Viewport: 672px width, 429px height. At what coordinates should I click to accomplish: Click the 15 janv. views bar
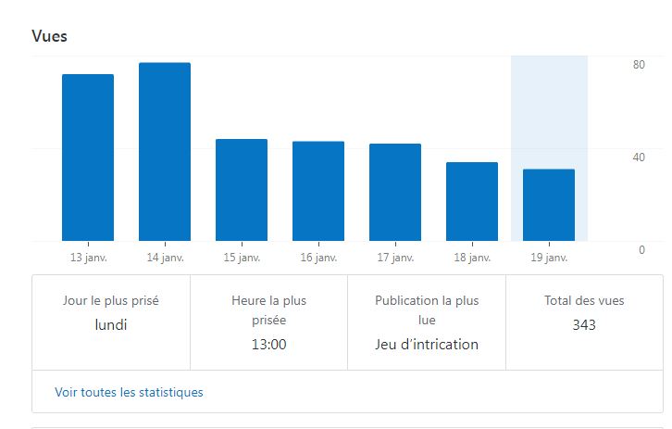click(242, 190)
